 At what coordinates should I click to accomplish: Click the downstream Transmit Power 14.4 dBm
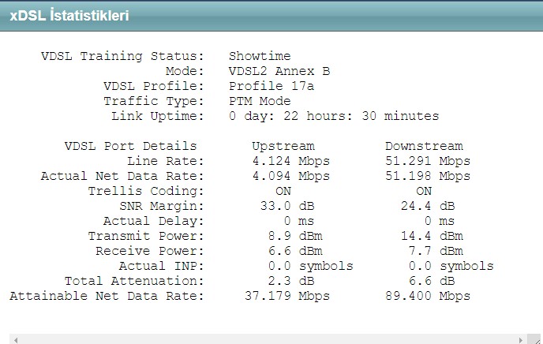click(432, 236)
